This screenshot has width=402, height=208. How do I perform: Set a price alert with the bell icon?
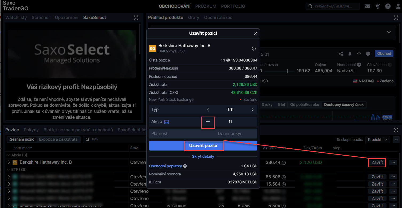350,54
